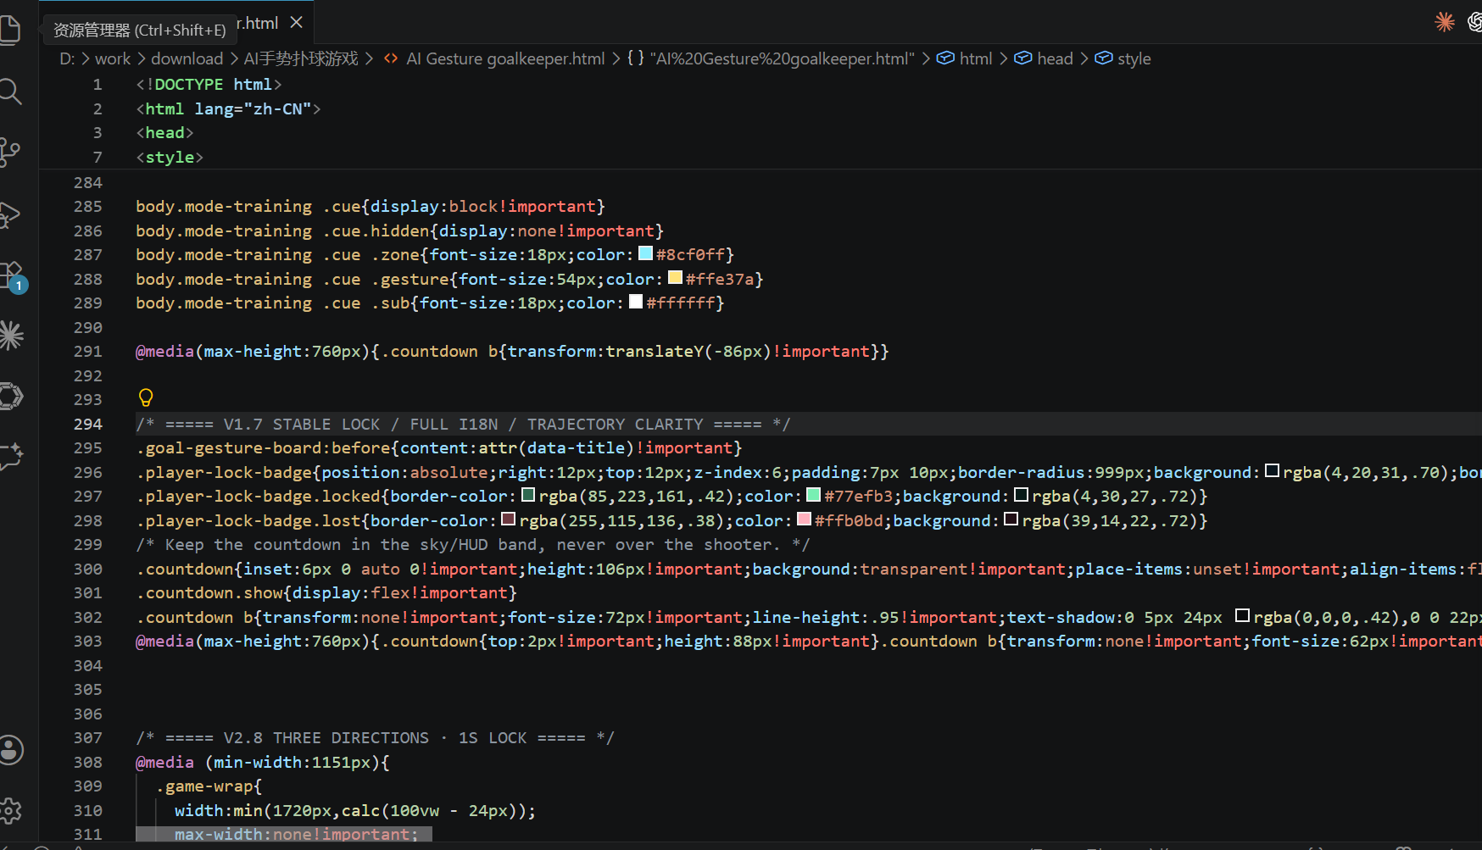
Task: Open the Claude starburst icon in activity bar
Action: pos(11,336)
